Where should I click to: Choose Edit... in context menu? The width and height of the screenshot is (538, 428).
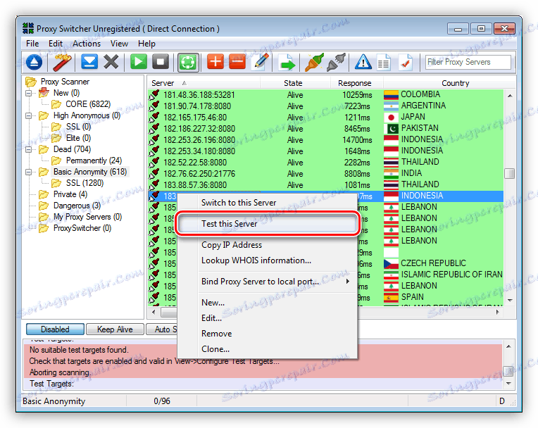[268, 318]
